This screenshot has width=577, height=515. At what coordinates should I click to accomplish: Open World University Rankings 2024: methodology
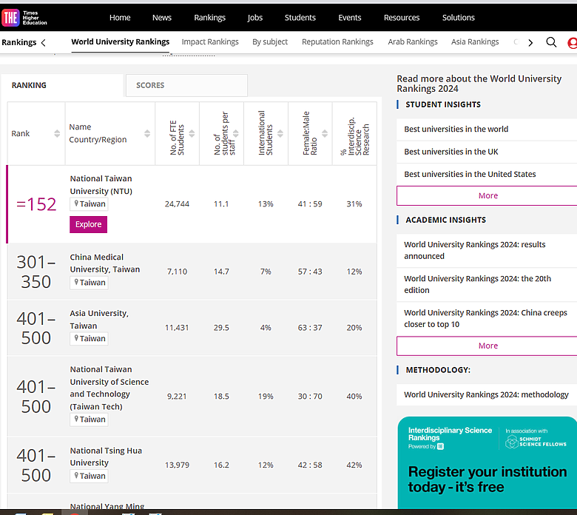[x=487, y=394]
